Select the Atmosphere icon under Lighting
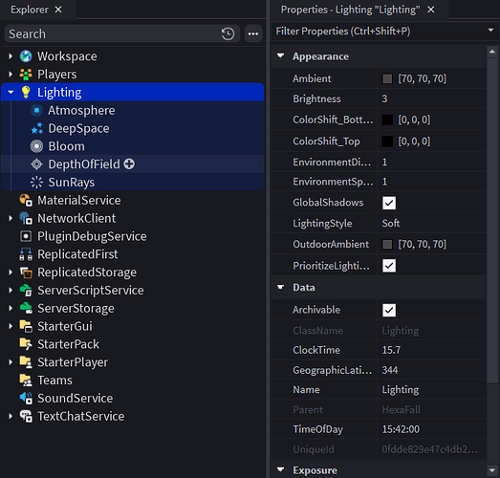 click(x=36, y=110)
